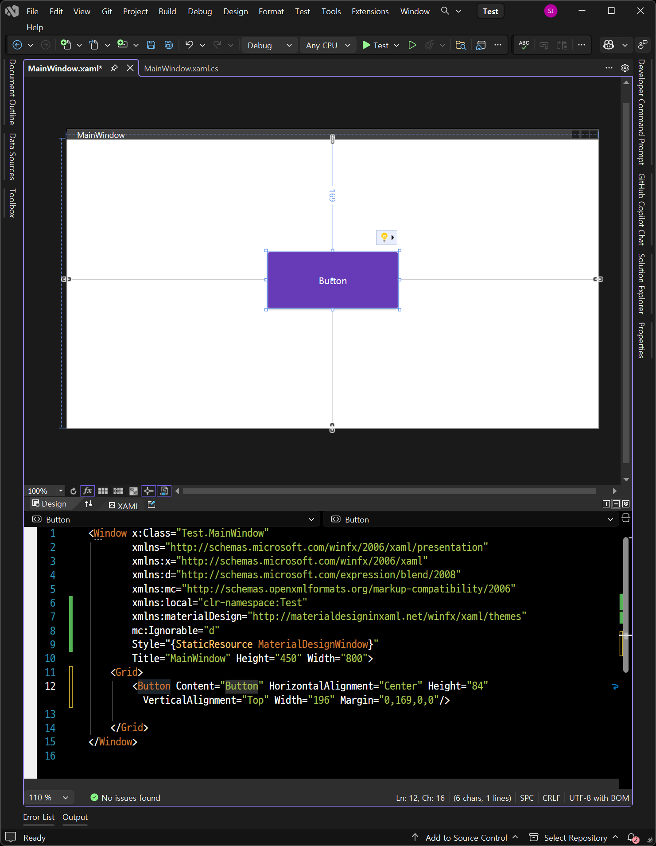This screenshot has width=656, height=846.
Task: Open the Toolbox side panel
Action: pos(12,203)
